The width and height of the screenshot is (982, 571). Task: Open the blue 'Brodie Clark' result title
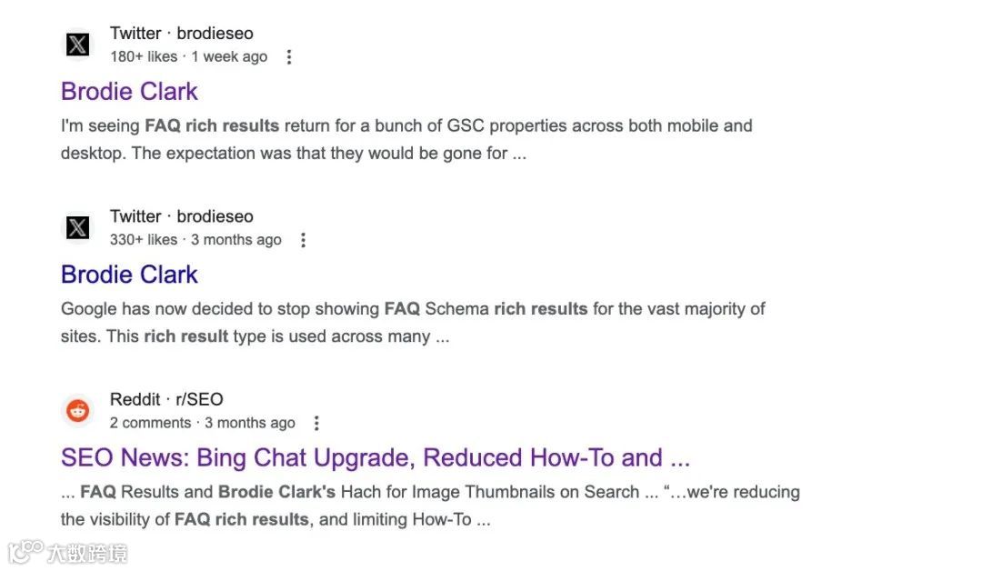pyautogui.click(x=129, y=274)
